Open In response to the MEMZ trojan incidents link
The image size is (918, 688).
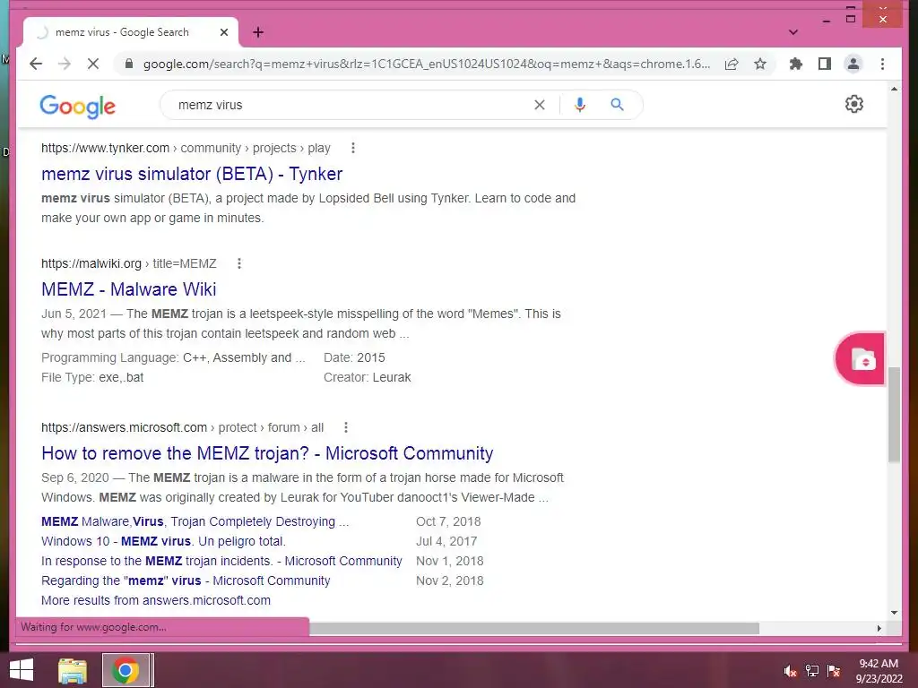point(221,561)
